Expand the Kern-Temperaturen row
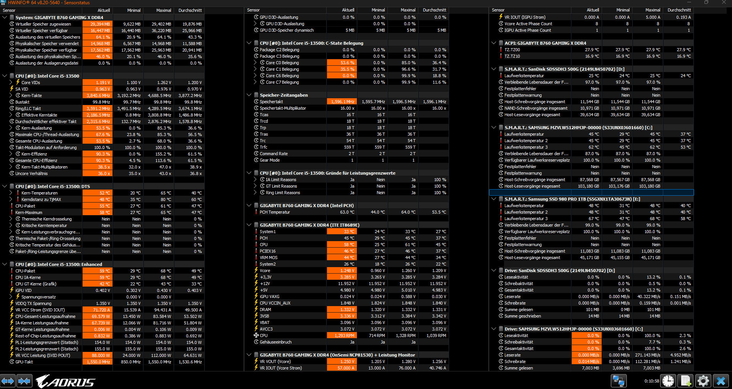This screenshot has height=389, width=732. (x=11, y=193)
